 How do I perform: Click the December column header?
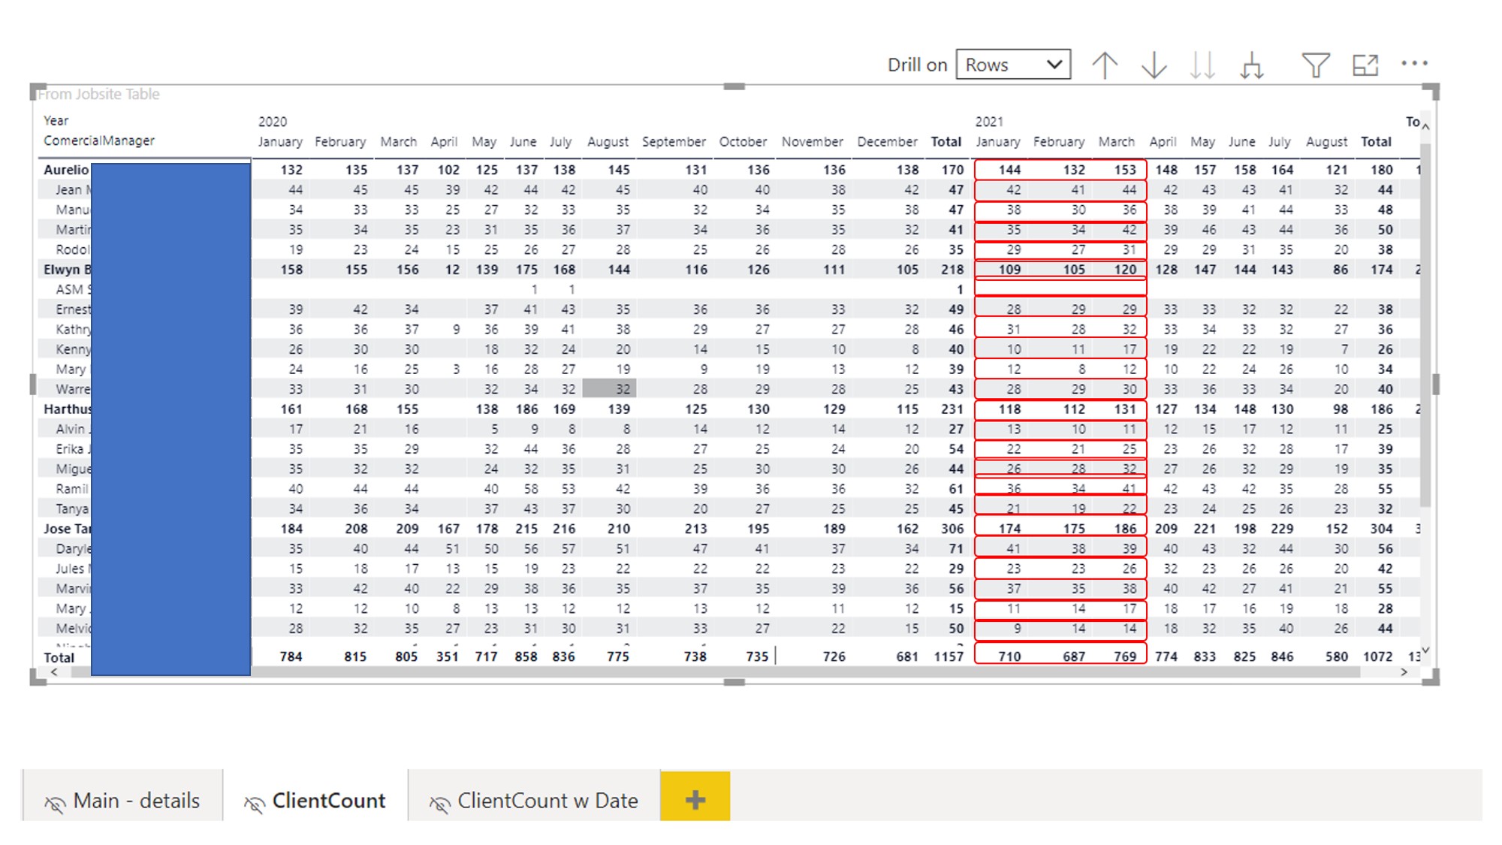point(887,141)
